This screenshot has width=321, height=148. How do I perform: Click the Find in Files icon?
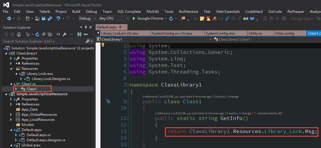pos(183,18)
